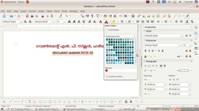Click the Find and Replace icon

click(x=82, y=16)
